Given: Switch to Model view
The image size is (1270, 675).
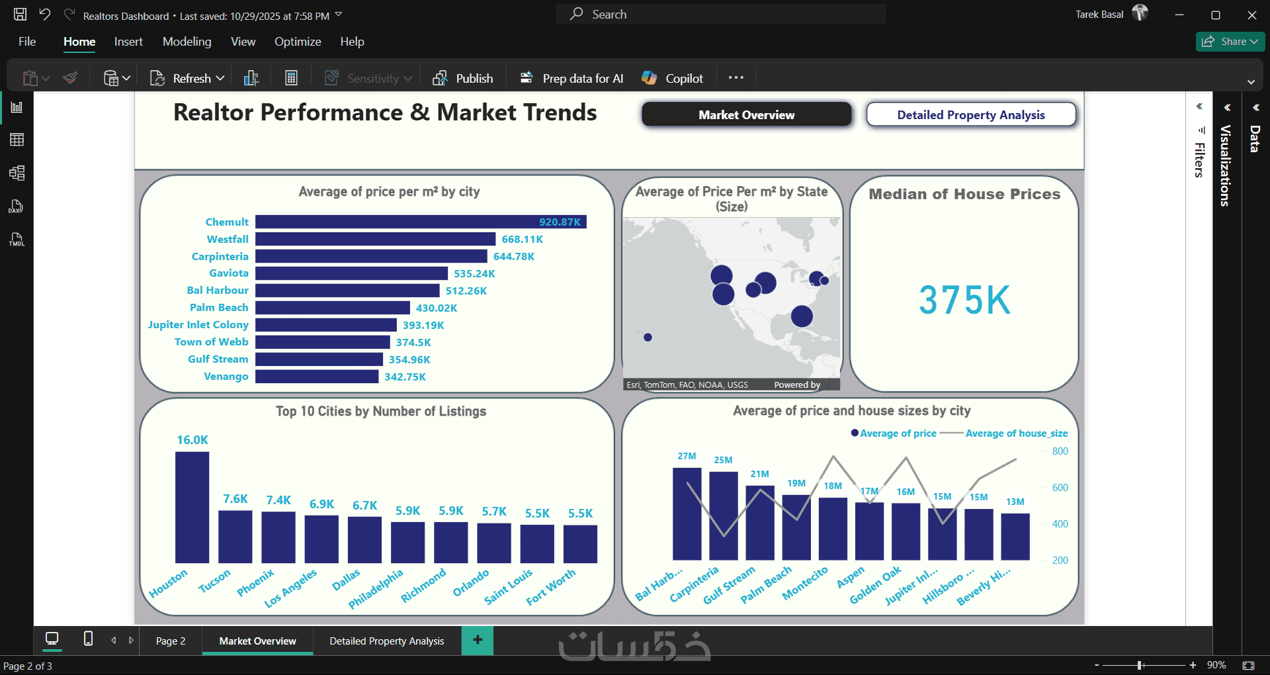Looking at the screenshot, I should pos(17,173).
